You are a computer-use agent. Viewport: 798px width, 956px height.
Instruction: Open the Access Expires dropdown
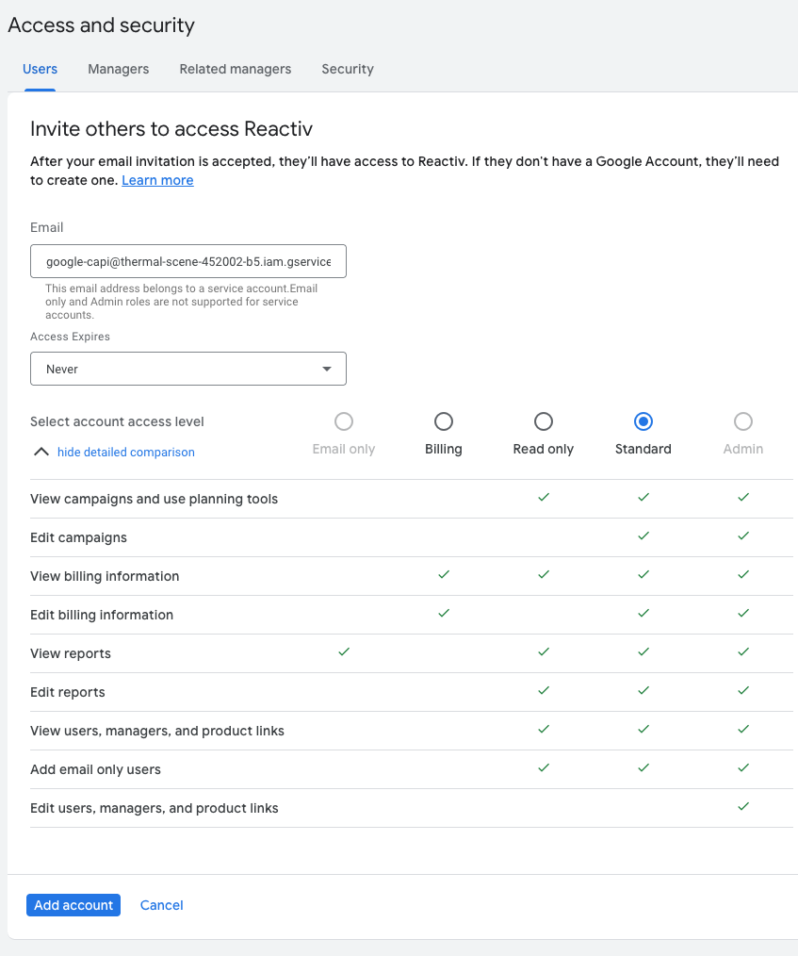[188, 369]
